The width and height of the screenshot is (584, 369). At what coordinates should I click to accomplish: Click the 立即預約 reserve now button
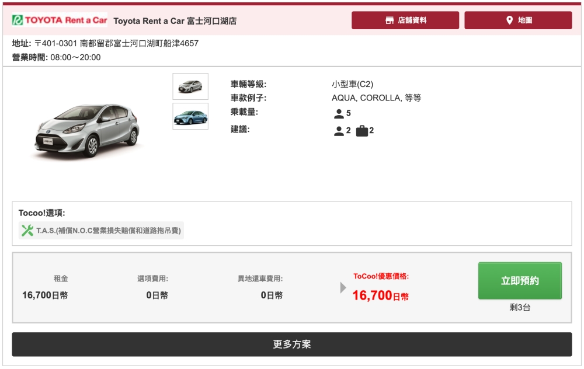pos(520,281)
